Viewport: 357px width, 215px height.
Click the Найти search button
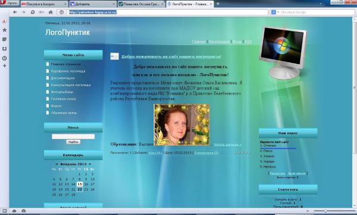click(x=73, y=142)
